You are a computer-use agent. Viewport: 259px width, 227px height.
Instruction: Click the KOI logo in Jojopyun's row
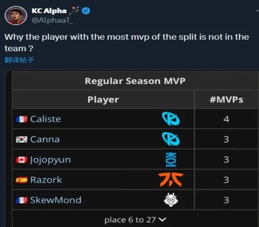pyautogui.click(x=171, y=159)
